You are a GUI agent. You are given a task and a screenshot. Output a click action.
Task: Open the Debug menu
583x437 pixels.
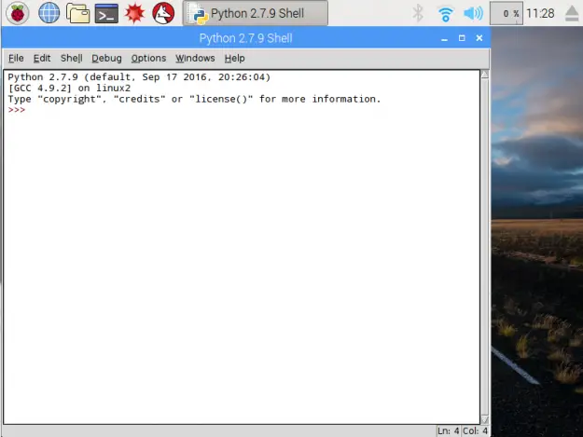point(106,59)
